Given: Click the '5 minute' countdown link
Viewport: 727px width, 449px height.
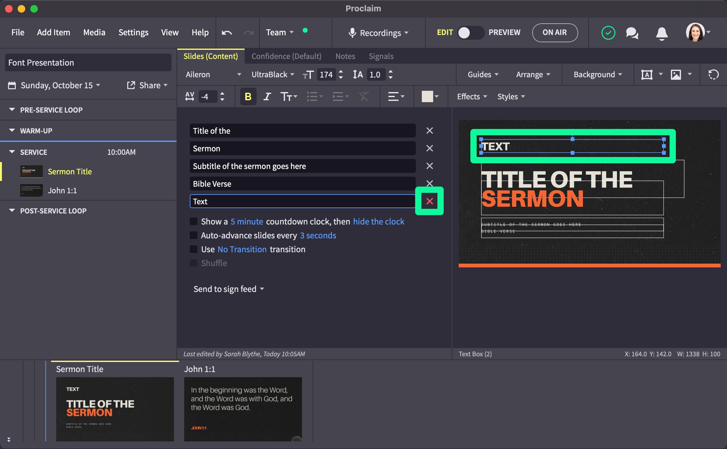Looking at the screenshot, I should point(247,221).
